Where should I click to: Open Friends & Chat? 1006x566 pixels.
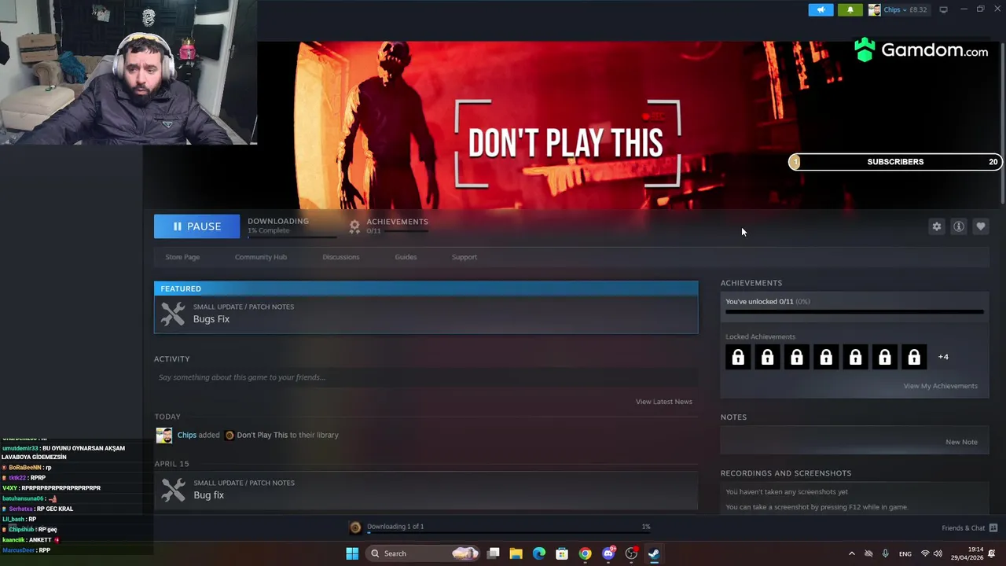pos(969,528)
